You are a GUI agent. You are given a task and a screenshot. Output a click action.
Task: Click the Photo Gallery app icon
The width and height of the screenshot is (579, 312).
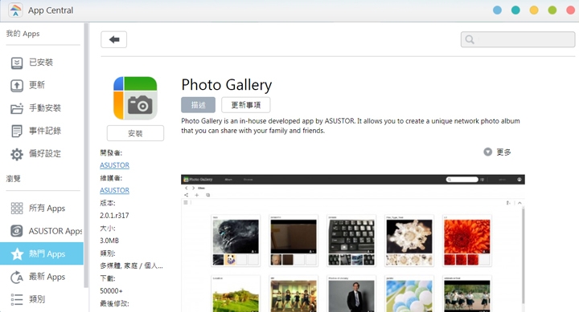[135, 98]
